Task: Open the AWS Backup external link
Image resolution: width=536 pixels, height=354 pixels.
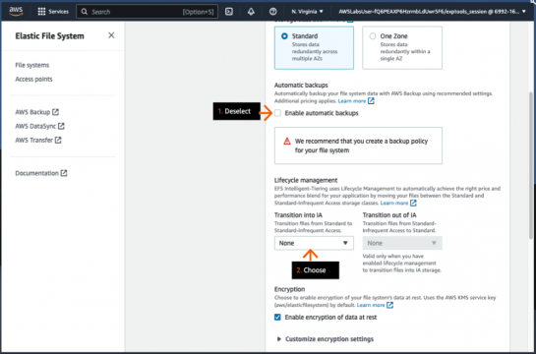Action: [x=37, y=112]
